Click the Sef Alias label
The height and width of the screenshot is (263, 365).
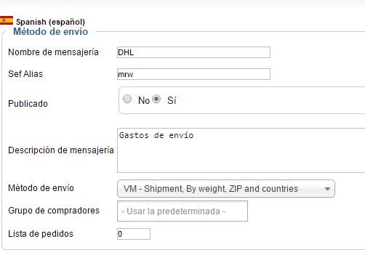pyautogui.click(x=25, y=74)
